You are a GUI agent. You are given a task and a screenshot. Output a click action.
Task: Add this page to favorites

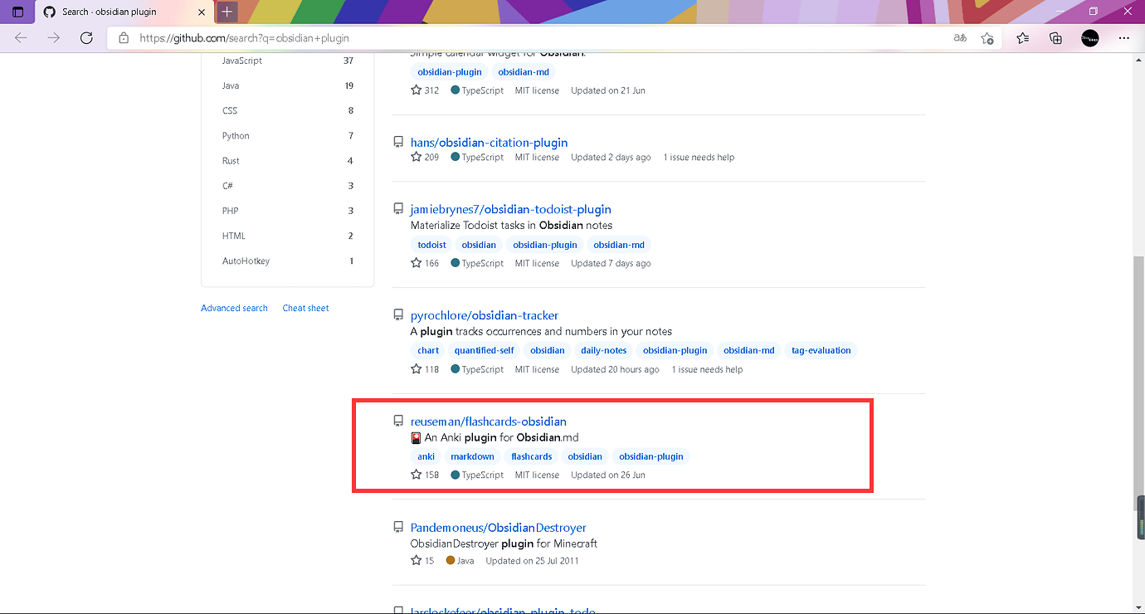tap(987, 38)
